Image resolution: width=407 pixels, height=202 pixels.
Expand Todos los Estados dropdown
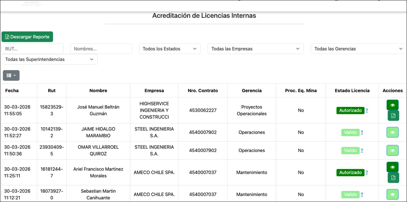170,49
